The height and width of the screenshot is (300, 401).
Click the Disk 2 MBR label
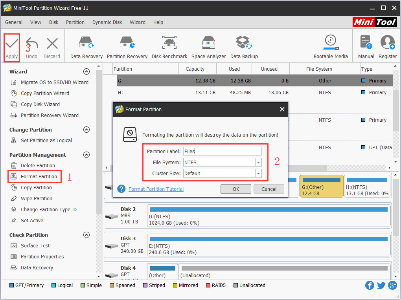(125, 216)
